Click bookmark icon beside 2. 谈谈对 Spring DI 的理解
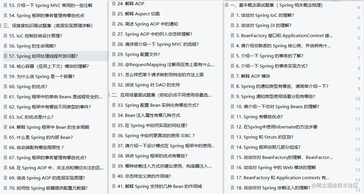364x194 pixels. [232, 26]
